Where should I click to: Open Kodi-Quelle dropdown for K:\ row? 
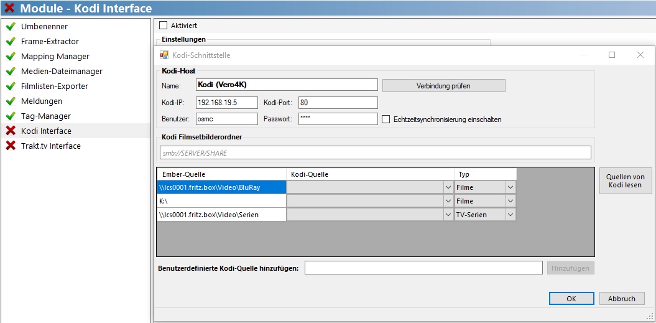pyautogui.click(x=448, y=201)
